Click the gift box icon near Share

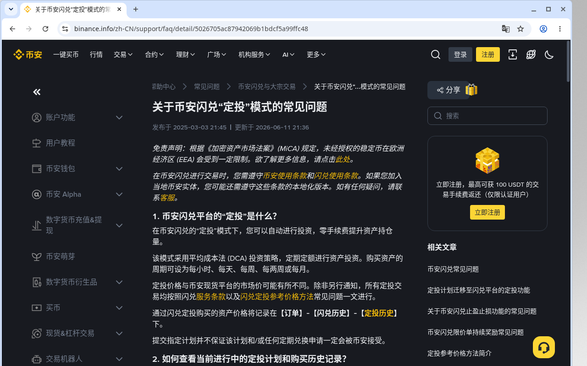coord(471,90)
